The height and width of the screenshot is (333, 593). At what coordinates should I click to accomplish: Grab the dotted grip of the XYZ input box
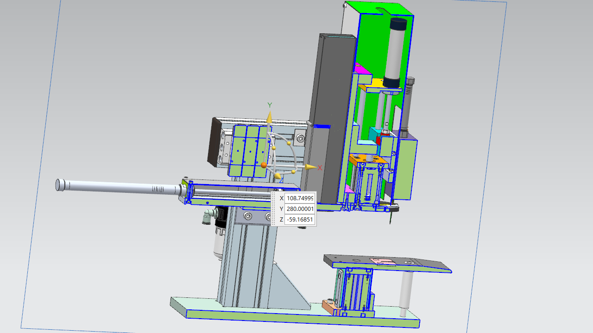(x=274, y=209)
